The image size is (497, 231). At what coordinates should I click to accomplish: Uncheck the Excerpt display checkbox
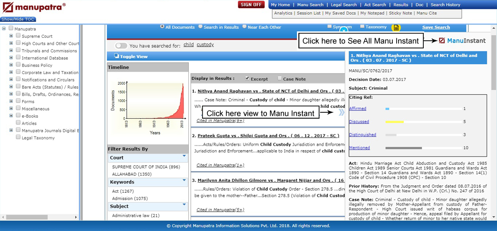click(248, 78)
